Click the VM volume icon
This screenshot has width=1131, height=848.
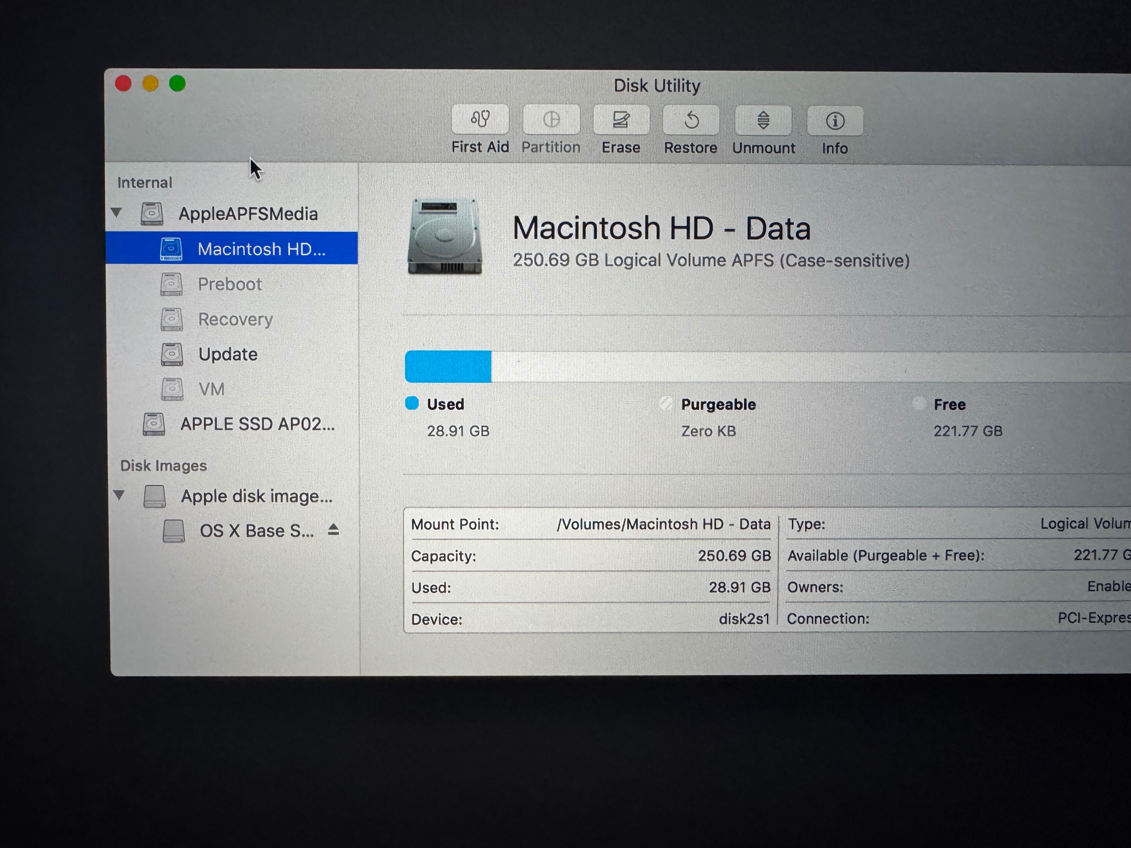click(x=172, y=389)
